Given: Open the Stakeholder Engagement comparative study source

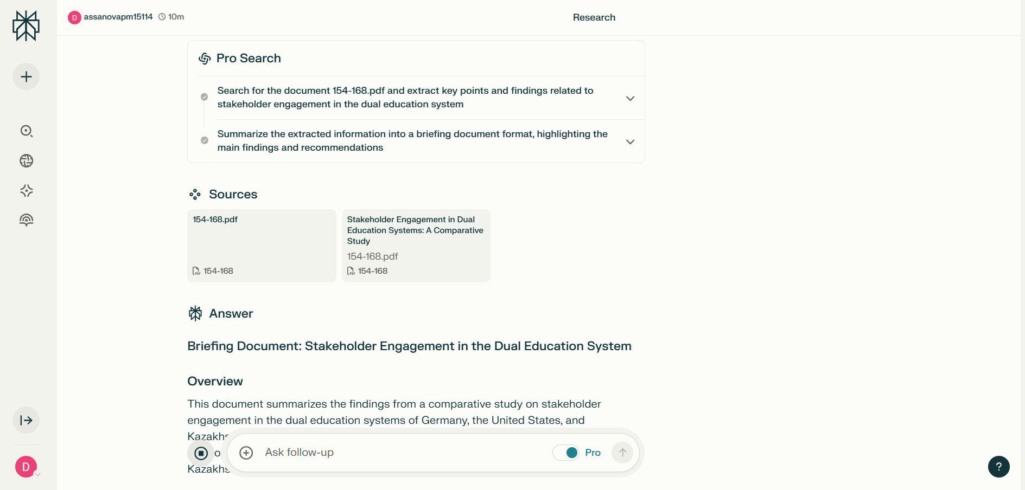Looking at the screenshot, I should [x=416, y=246].
